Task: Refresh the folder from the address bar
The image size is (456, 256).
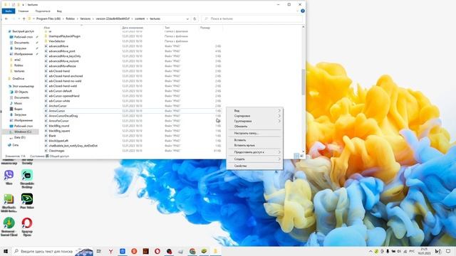Action: 195,18
